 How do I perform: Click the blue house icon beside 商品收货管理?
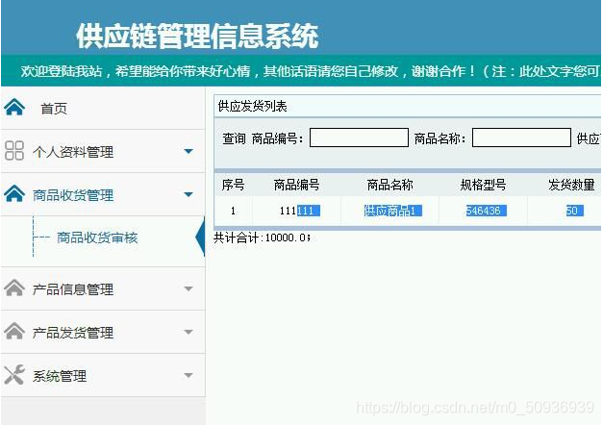point(14,193)
